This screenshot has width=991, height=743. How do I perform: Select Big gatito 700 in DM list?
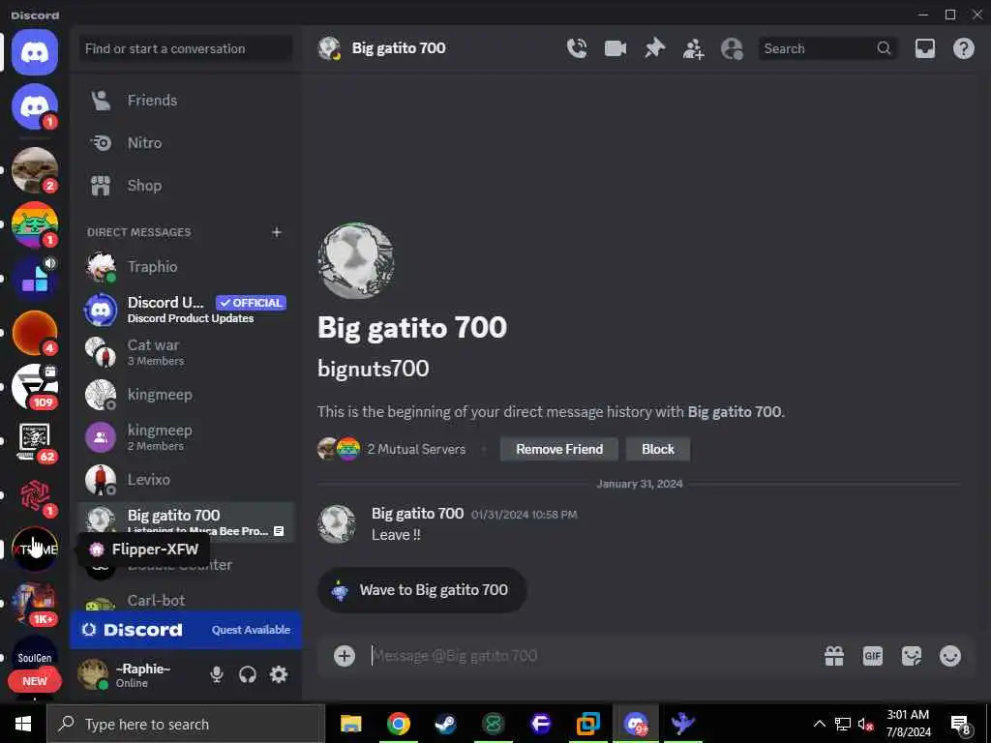click(x=185, y=521)
